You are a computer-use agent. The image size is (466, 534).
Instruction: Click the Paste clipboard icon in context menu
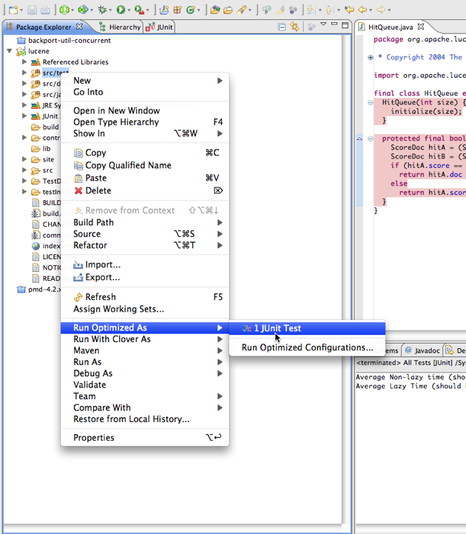[78, 178]
